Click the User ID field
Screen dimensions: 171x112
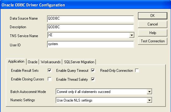[x=90, y=44]
